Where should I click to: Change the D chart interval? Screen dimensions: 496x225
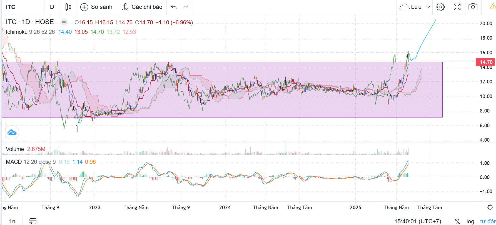(x=52, y=7)
